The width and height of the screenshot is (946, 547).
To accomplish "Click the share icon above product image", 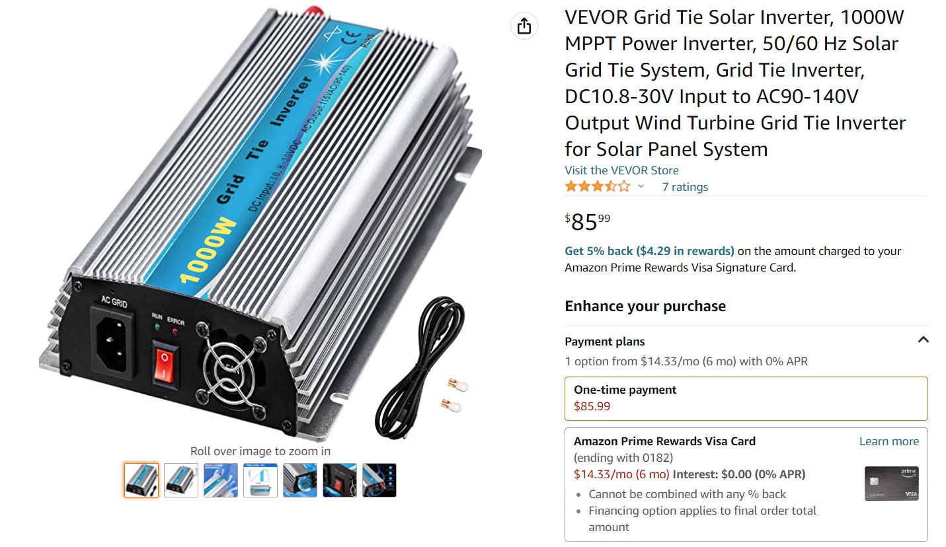I will point(524,26).
